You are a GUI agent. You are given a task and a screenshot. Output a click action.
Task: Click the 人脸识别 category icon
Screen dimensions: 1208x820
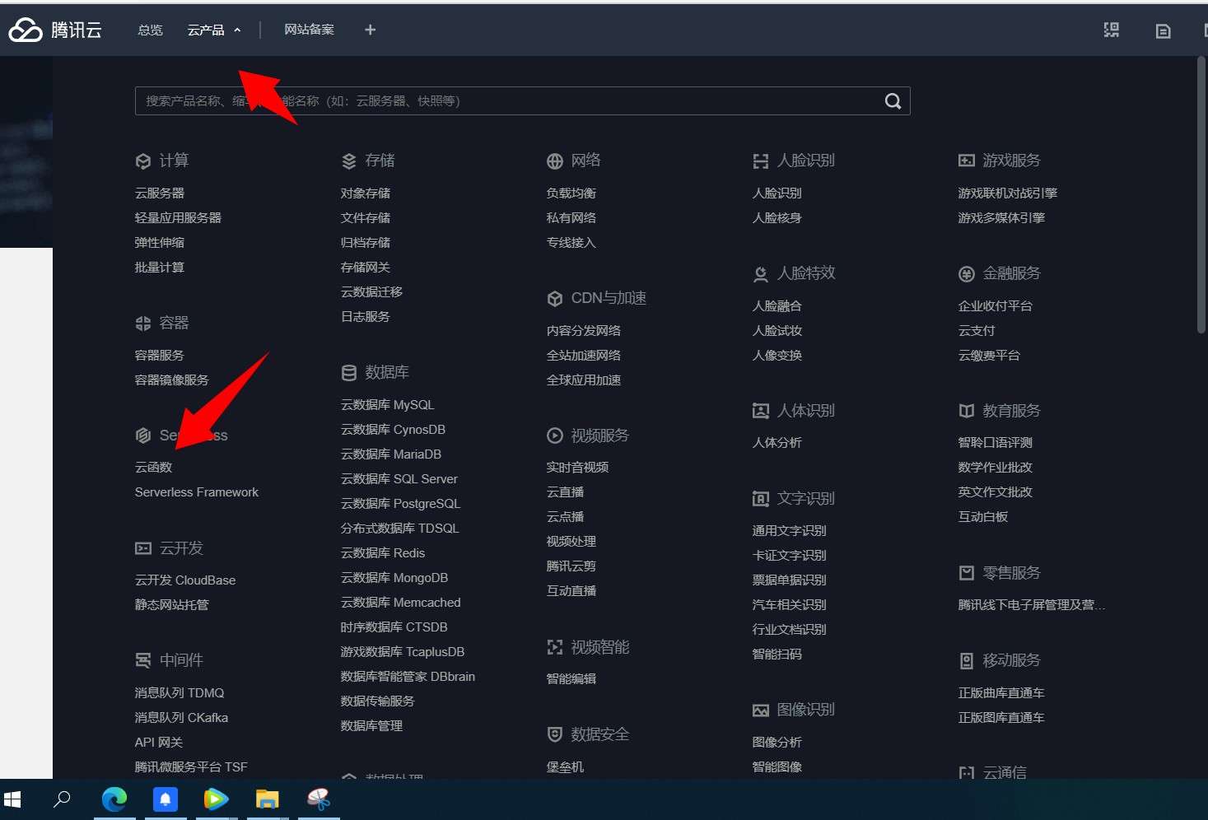pyautogui.click(x=761, y=161)
